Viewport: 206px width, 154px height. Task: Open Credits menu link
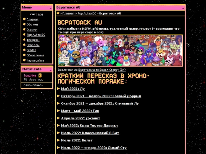point(31,50)
